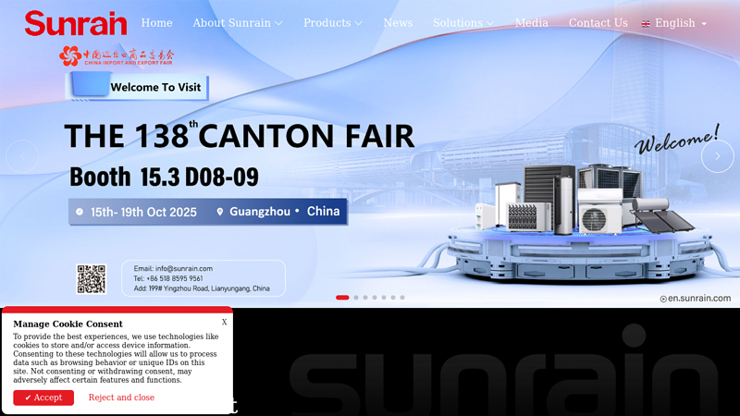The width and height of the screenshot is (740, 416).
Task: Select the sixth carousel dot
Action: click(x=393, y=298)
